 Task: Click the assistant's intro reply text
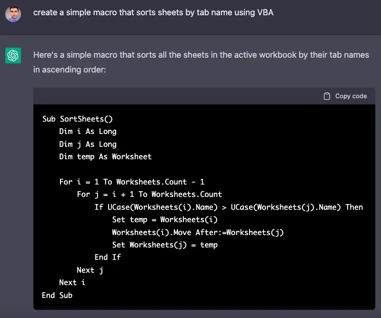(x=201, y=62)
